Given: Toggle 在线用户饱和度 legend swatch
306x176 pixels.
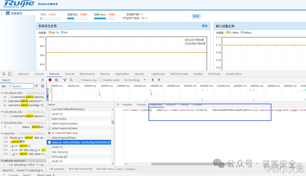Looking at the screenshot, I should [186, 44].
